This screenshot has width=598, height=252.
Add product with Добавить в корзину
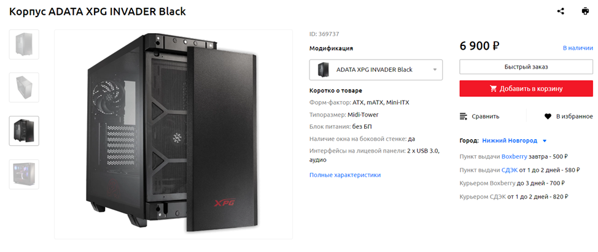pos(526,89)
